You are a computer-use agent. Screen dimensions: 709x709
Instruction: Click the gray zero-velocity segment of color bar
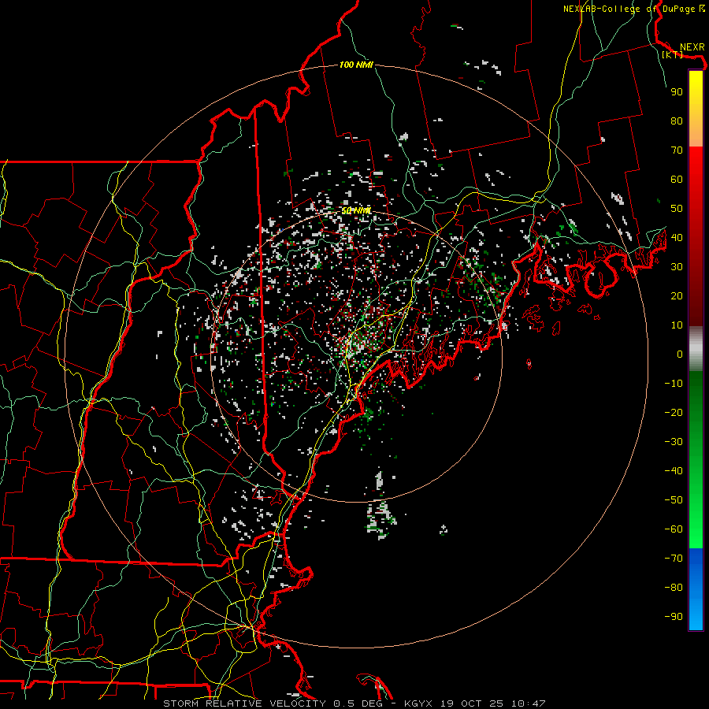(x=696, y=349)
